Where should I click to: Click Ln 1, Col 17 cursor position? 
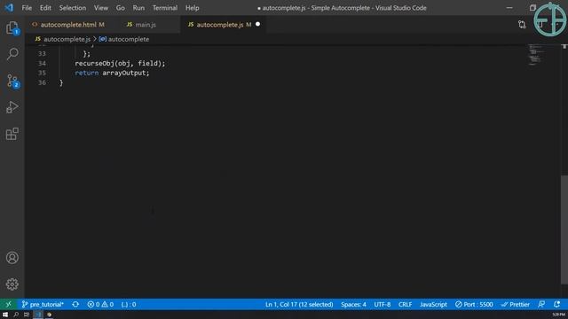(299, 304)
